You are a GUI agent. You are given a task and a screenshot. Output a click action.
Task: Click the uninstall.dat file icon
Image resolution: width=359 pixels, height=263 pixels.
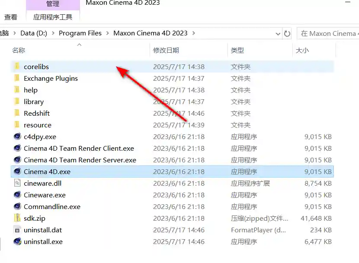[17, 230]
